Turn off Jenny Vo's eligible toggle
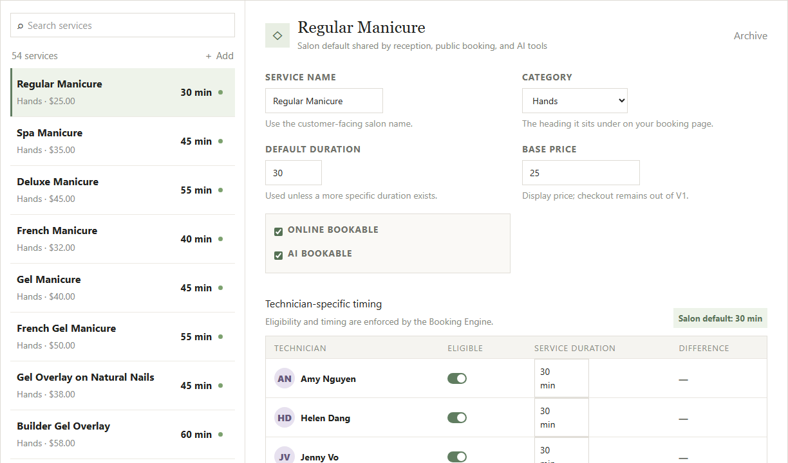 click(x=457, y=457)
